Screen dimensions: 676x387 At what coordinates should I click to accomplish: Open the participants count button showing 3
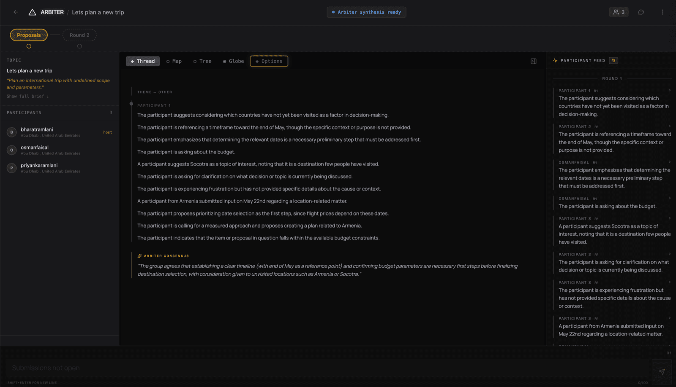[619, 12]
